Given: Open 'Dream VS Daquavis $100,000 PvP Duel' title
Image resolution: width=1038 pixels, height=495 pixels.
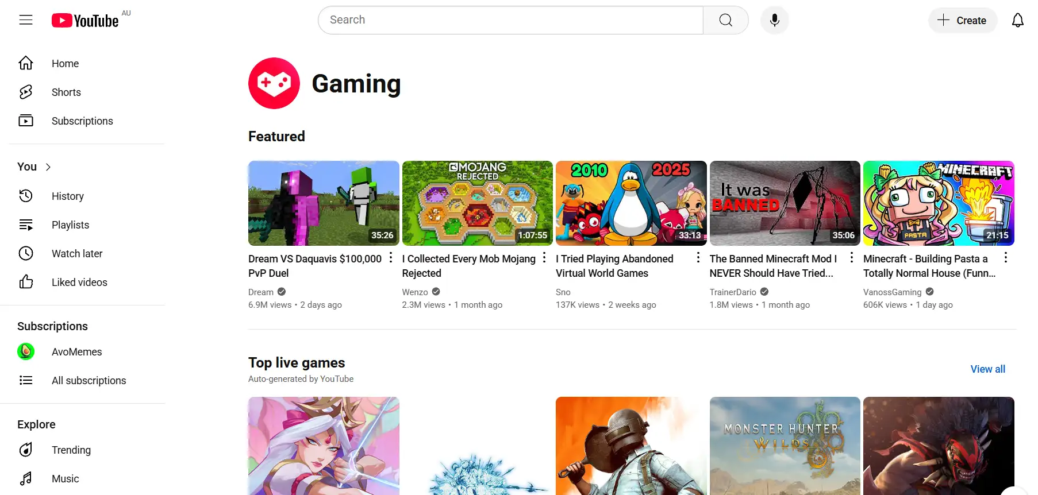Looking at the screenshot, I should click(x=315, y=266).
